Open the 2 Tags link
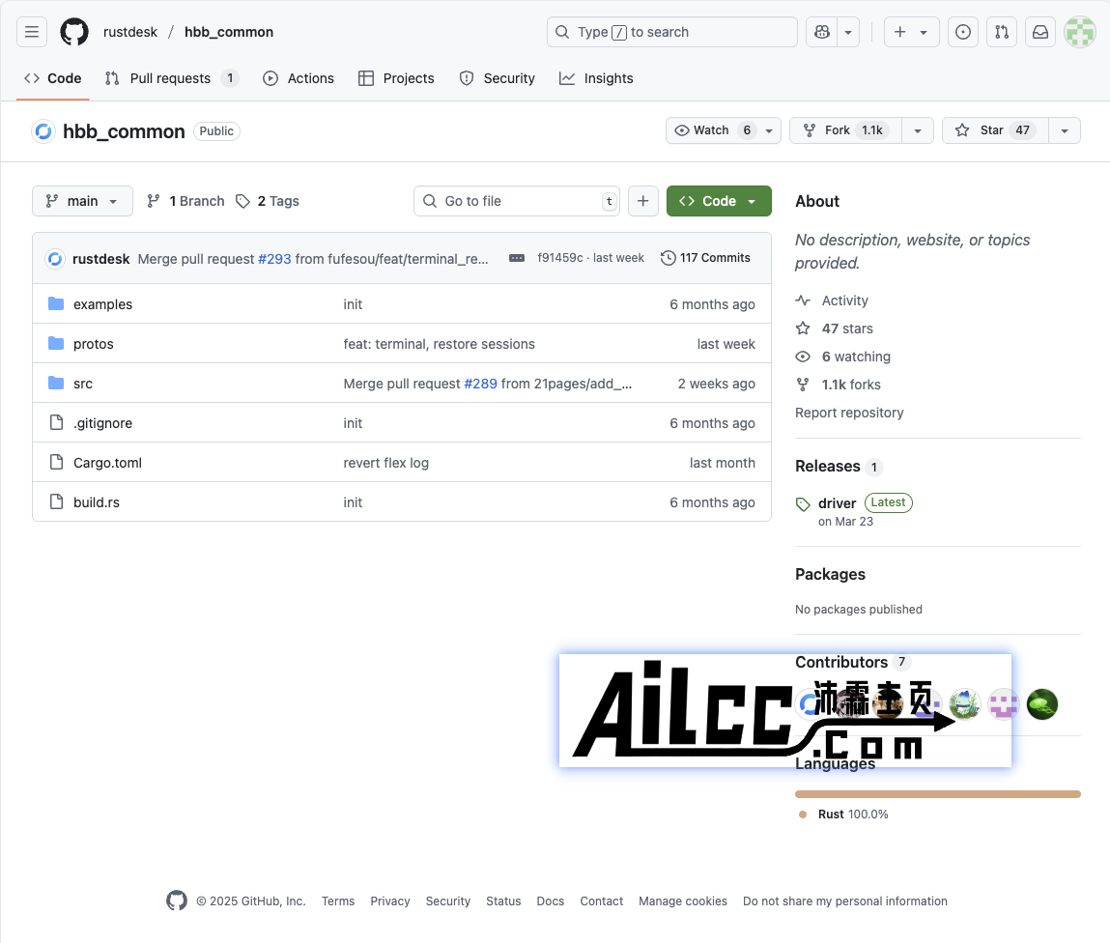The image size is (1110, 943). 268,201
